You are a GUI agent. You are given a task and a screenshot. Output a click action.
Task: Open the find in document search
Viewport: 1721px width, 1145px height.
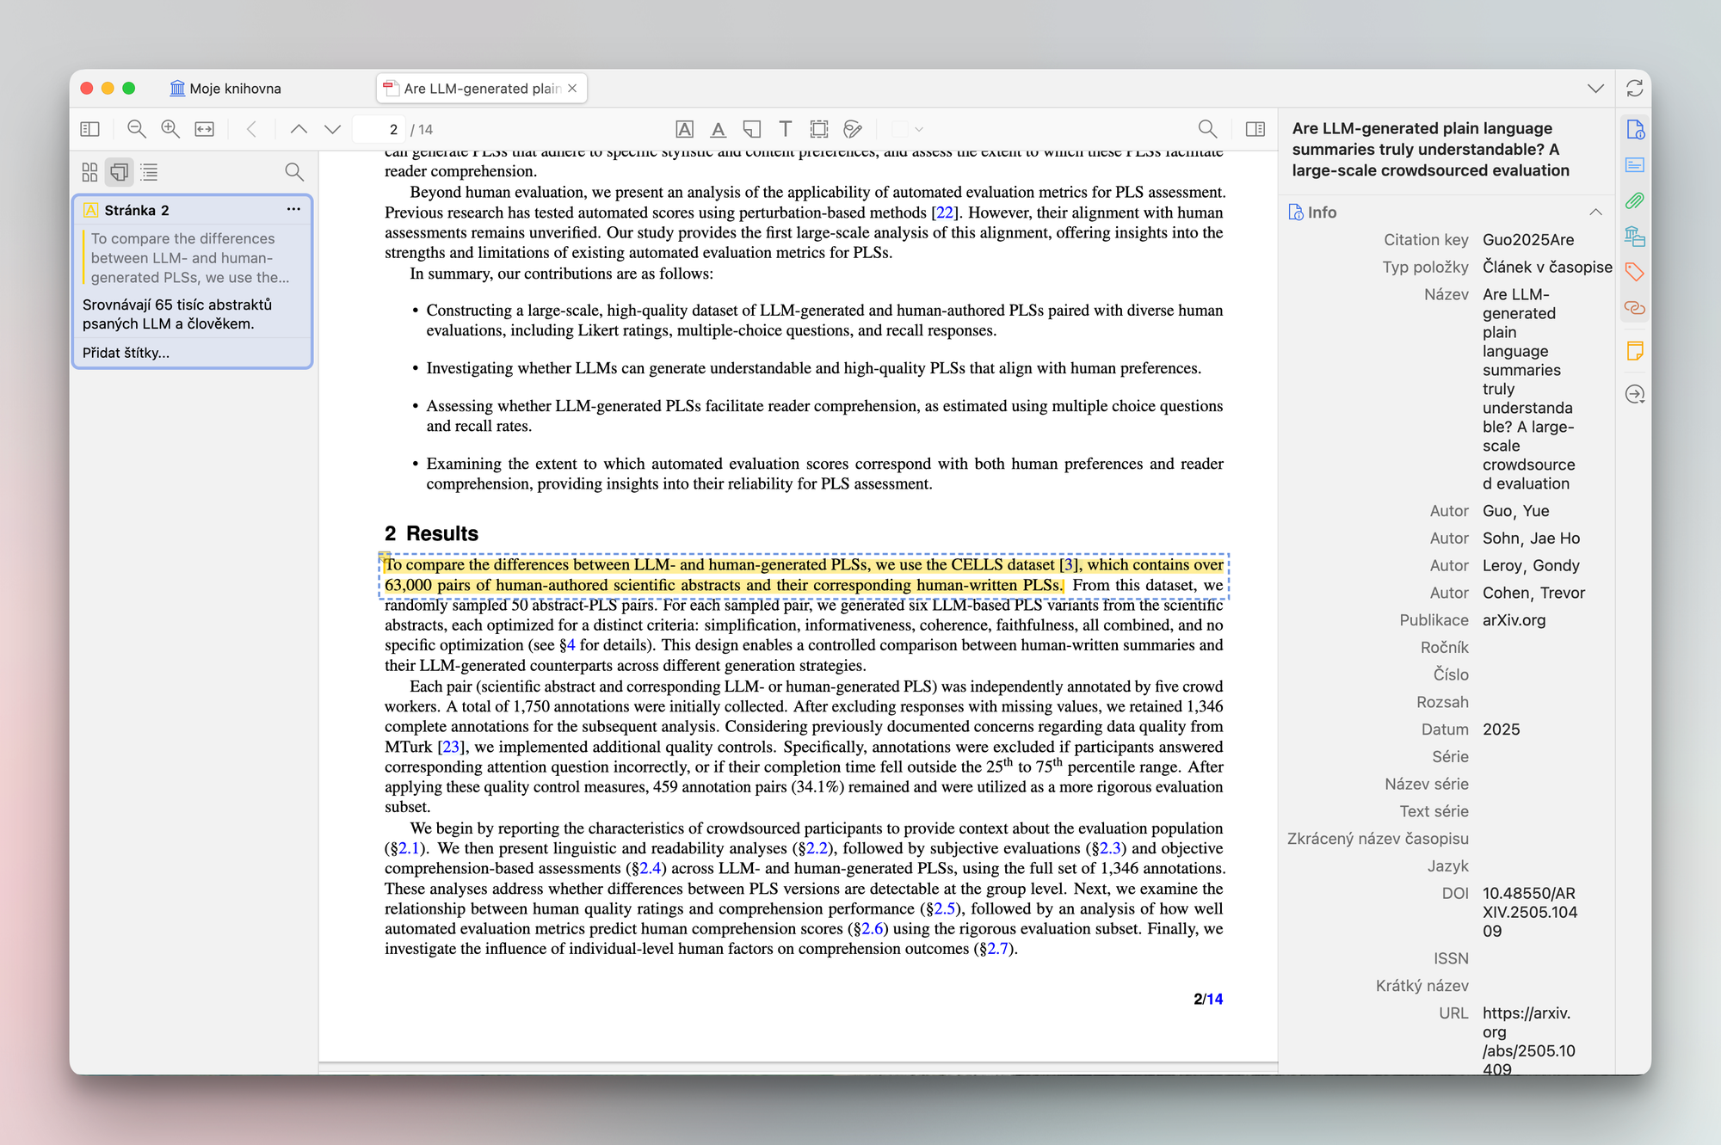click(1207, 129)
